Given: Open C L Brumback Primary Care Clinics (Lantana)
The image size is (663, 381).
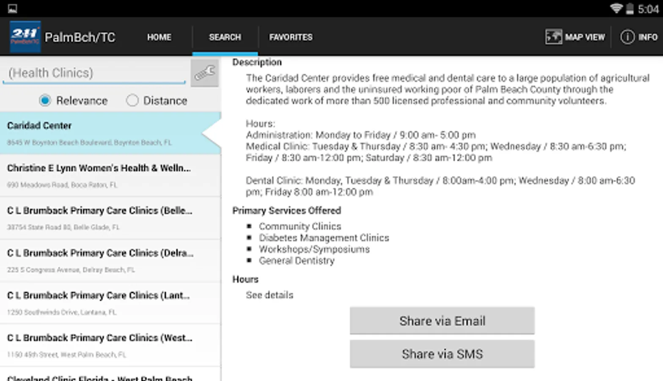Looking at the screenshot, I should [x=110, y=303].
